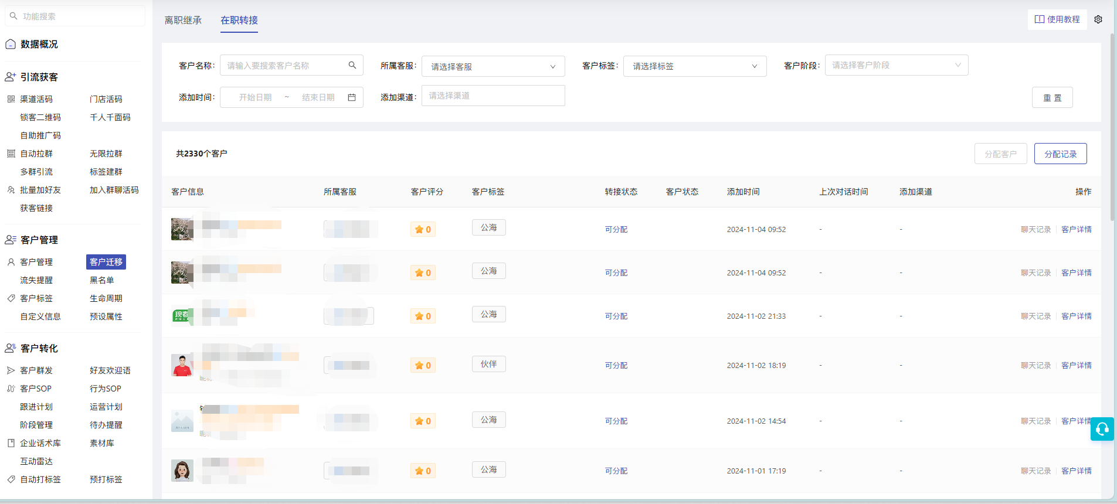Open 流失提醒 sidebar item
Viewport: 1117px width, 504px height.
coord(36,280)
